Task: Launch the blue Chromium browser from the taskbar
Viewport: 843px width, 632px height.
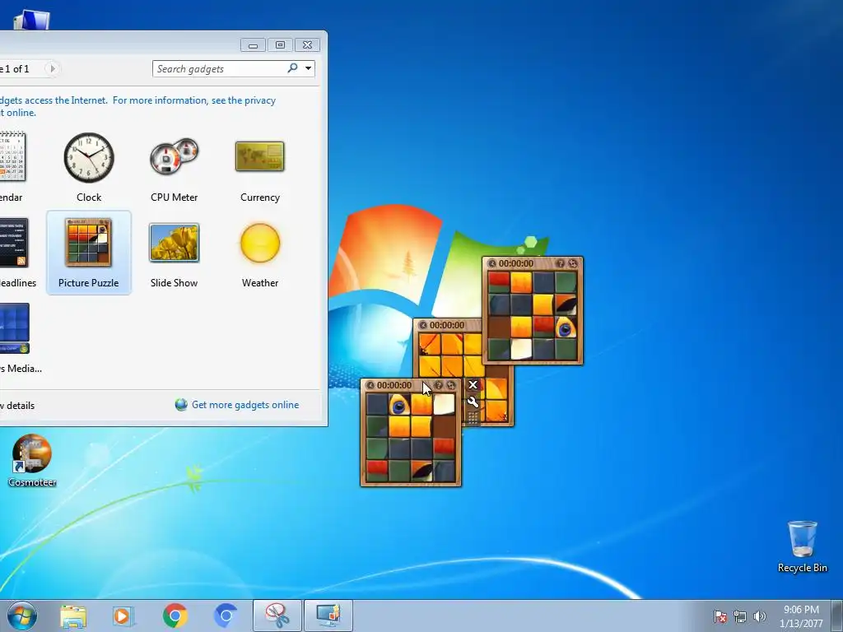Action: tap(226, 616)
